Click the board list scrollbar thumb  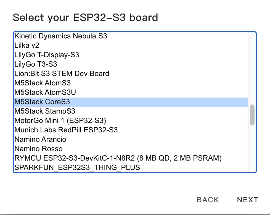pyautogui.click(x=252, y=115)
